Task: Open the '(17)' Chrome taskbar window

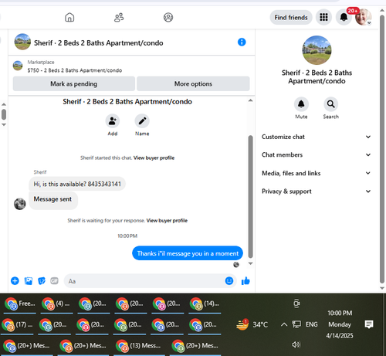Action: point(18,325)
